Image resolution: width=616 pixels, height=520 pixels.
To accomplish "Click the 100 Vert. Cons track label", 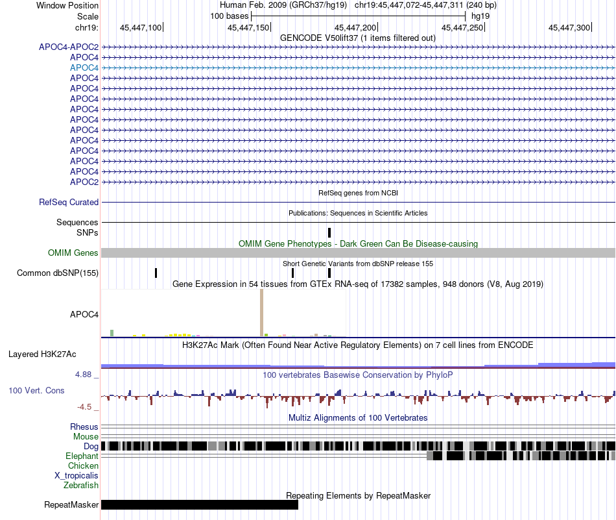I will point(36,390).
